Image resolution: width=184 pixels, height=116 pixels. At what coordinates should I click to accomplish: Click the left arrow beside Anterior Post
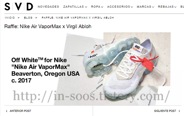pos(7,111)
